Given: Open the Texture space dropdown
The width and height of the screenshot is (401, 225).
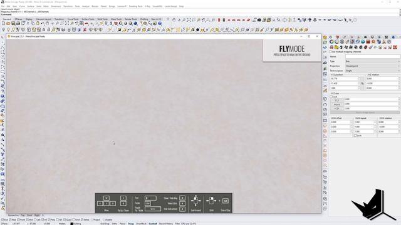Looking at the screenshot, I should tap(372, 71).
